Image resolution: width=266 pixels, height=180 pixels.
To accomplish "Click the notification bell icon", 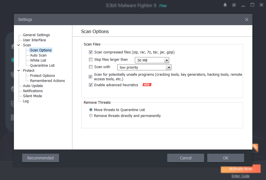I will (x=225, y=5).
